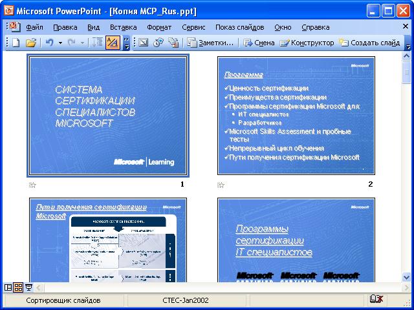Switch to Normal view button

point(8,287)
